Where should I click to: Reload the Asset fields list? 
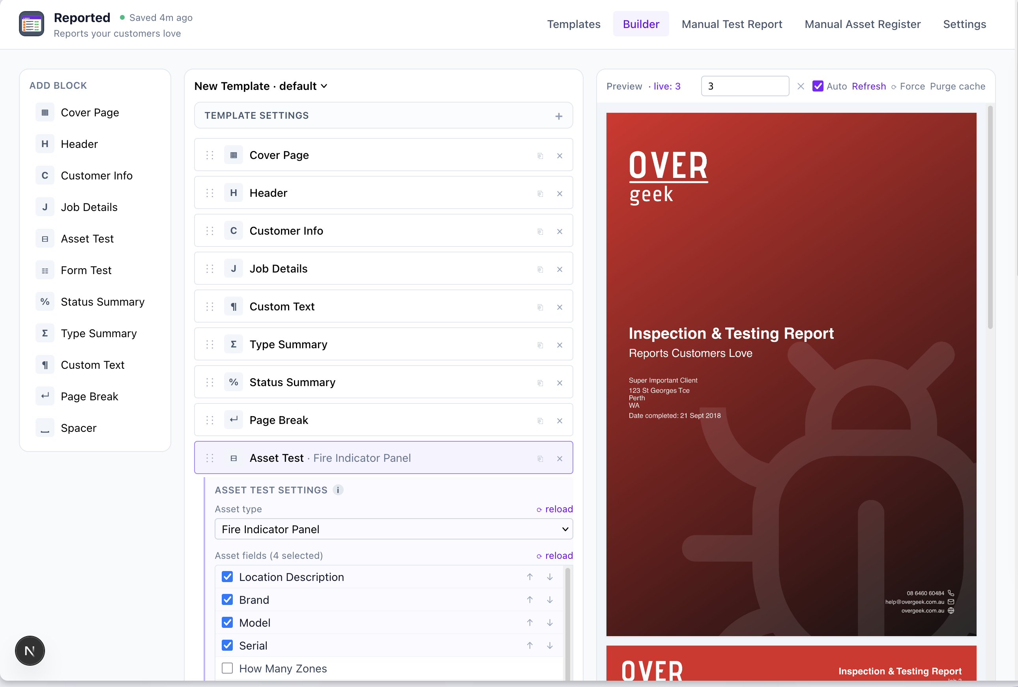tap(554, 555)
